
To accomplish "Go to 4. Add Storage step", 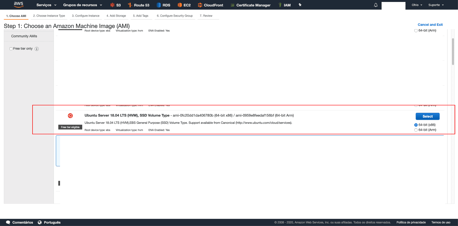I will click(x=116, y=16).
